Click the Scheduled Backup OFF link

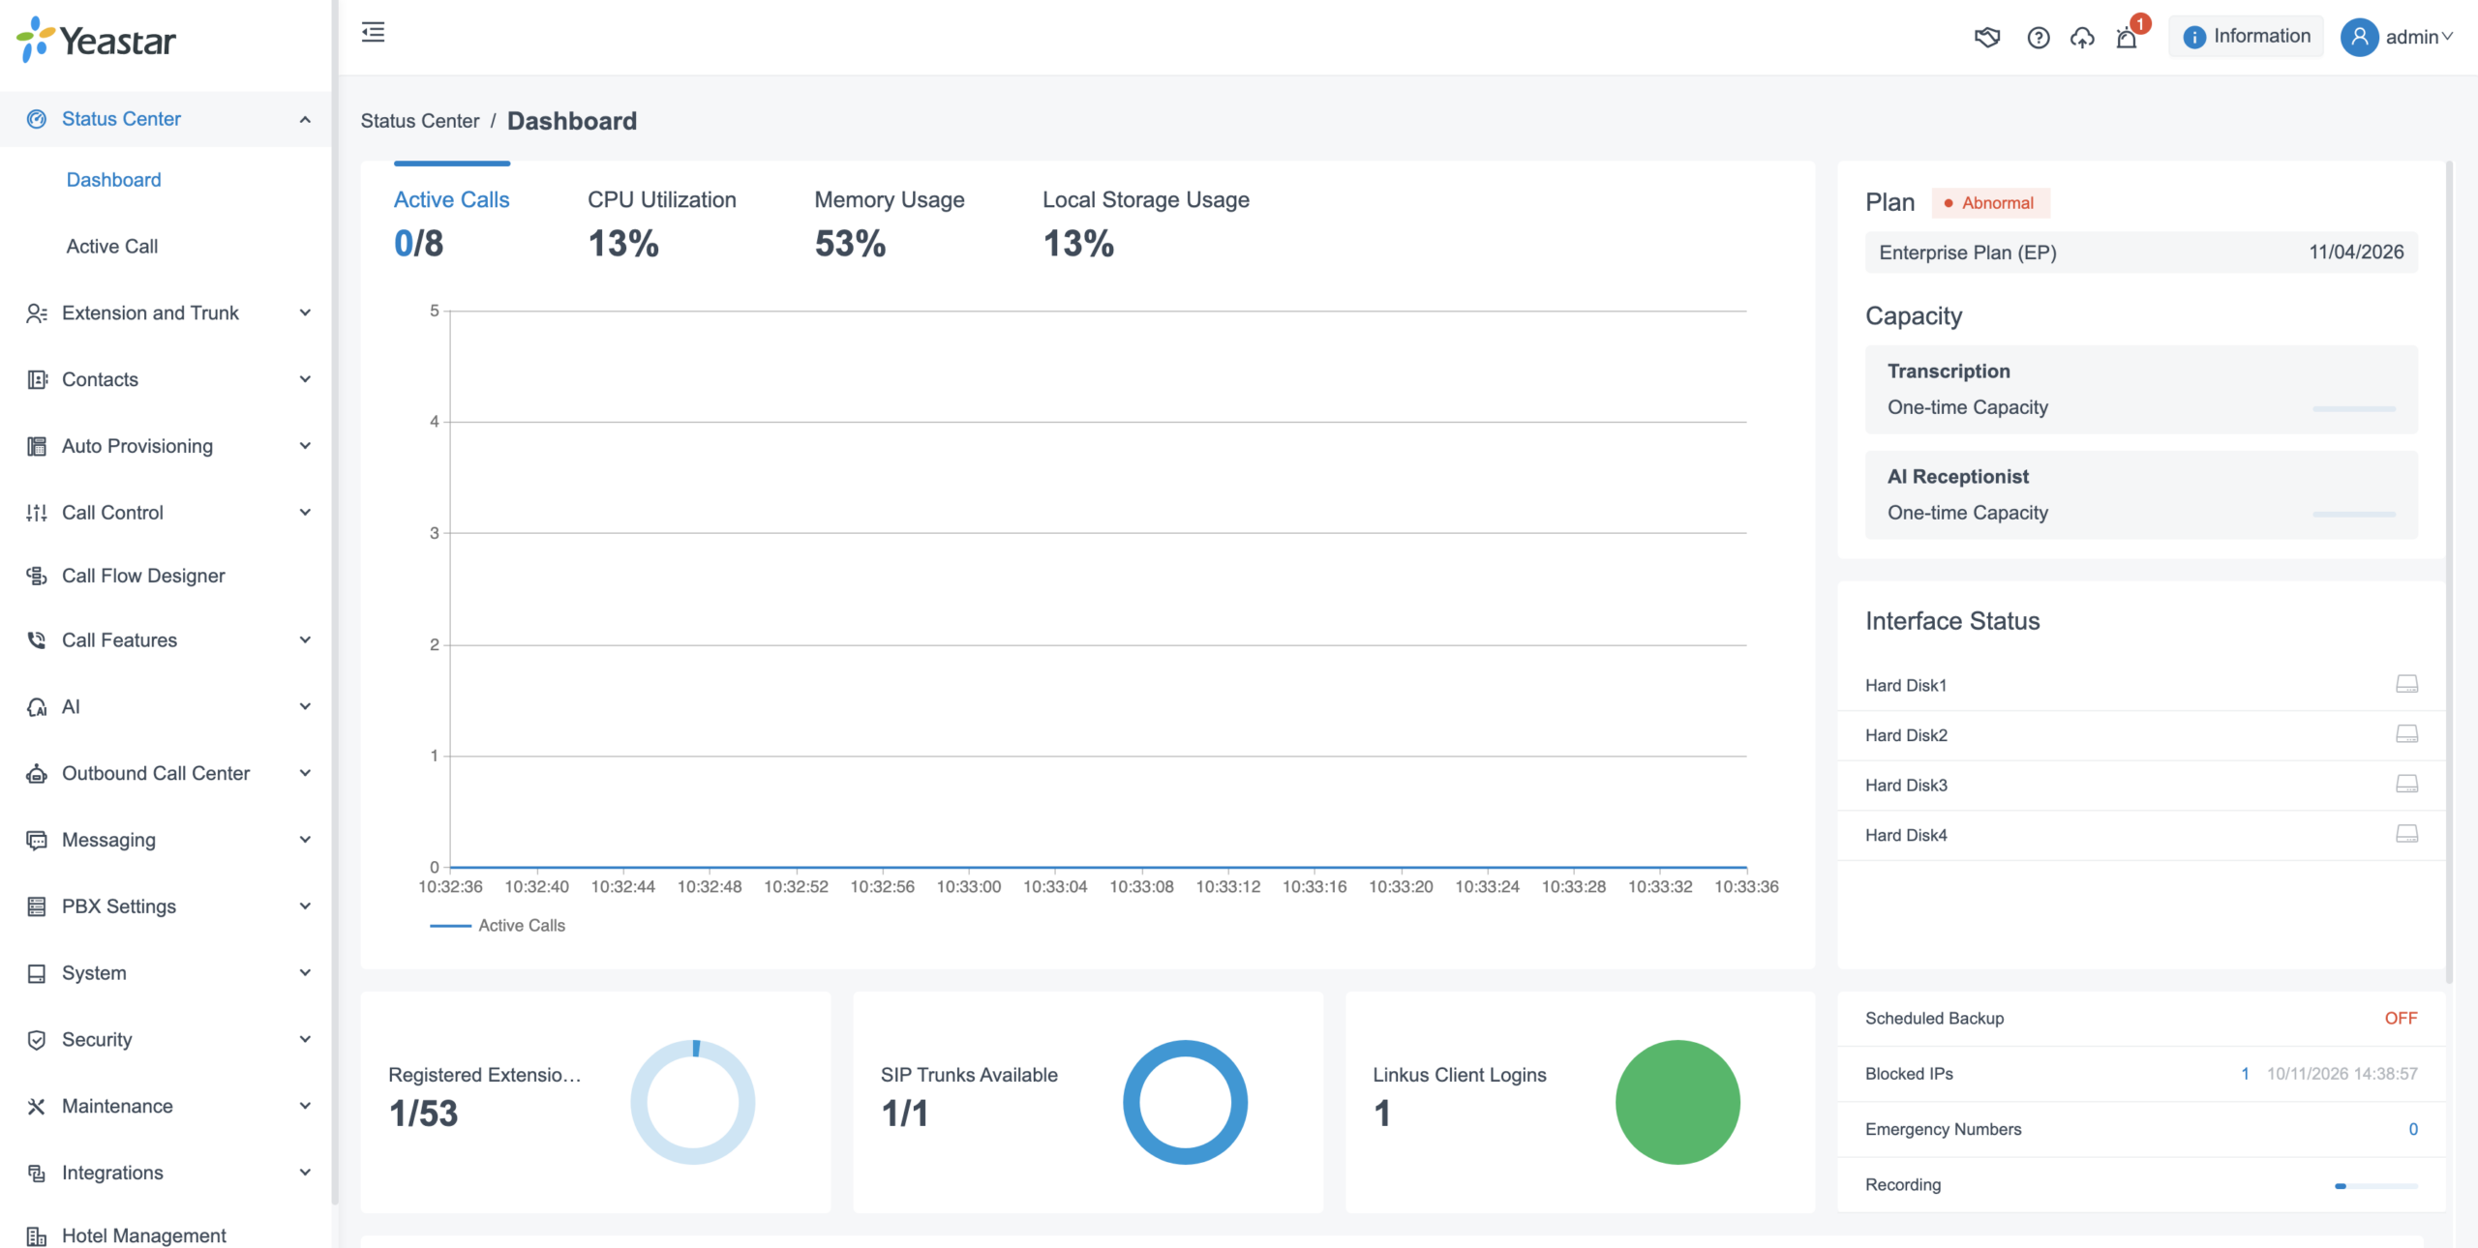point(2401,1018)
